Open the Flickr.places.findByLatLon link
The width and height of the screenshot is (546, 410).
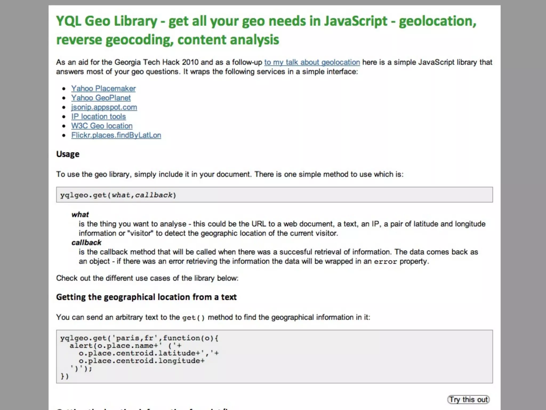click(x=116, y=135)
